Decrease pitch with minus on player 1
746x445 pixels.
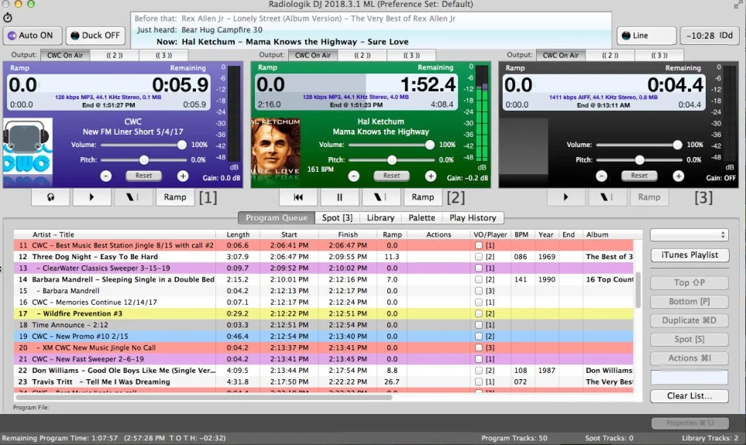106,176
